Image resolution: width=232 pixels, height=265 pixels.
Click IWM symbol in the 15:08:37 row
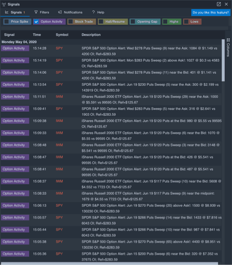pos(59,181)
